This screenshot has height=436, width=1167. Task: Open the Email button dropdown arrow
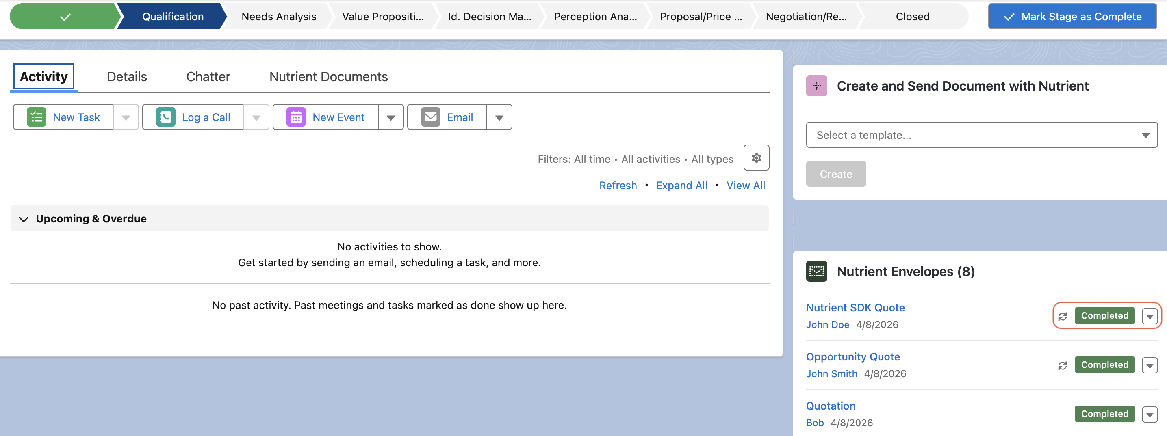[x=499, y=117]
